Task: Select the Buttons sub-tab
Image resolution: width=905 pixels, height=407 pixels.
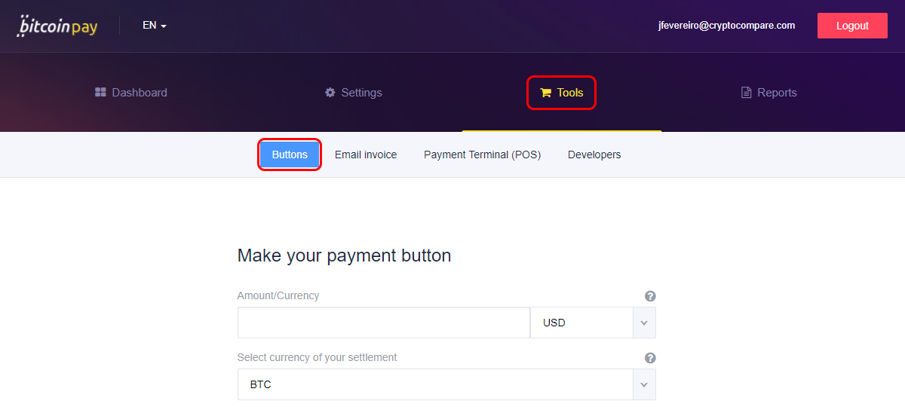Action: coord(290,155)
